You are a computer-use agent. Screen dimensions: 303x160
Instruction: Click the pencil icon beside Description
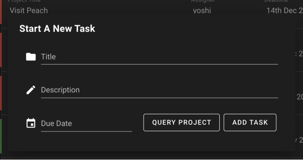click(x=31, y=90)
